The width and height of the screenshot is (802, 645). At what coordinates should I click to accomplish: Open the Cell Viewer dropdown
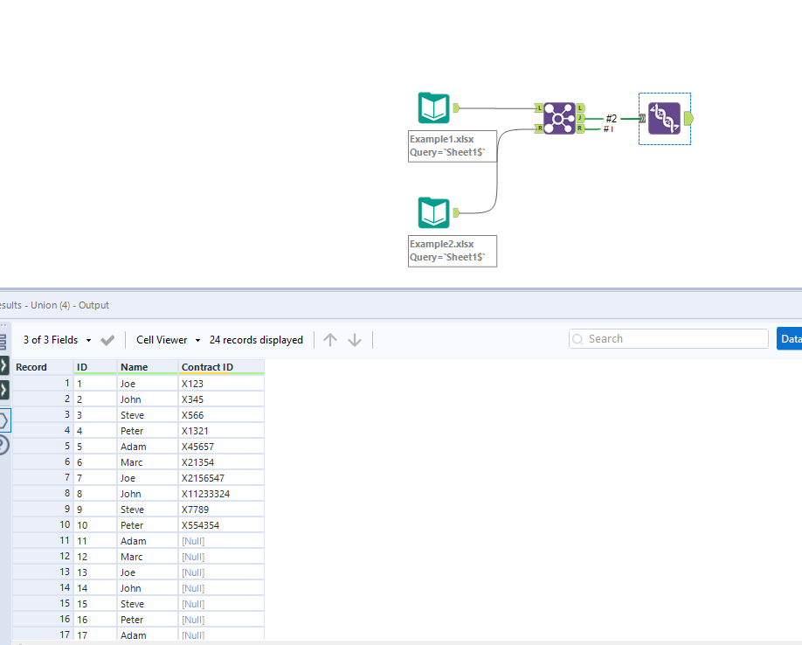coord(167,339)
